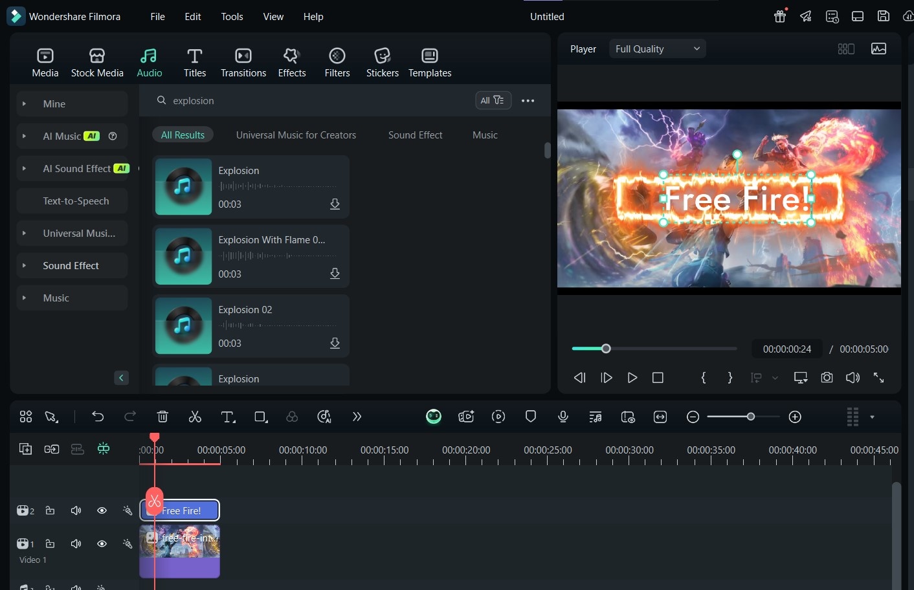Open the Filters tab
This screenshot has width=914, height=590.
pos(337,63)
